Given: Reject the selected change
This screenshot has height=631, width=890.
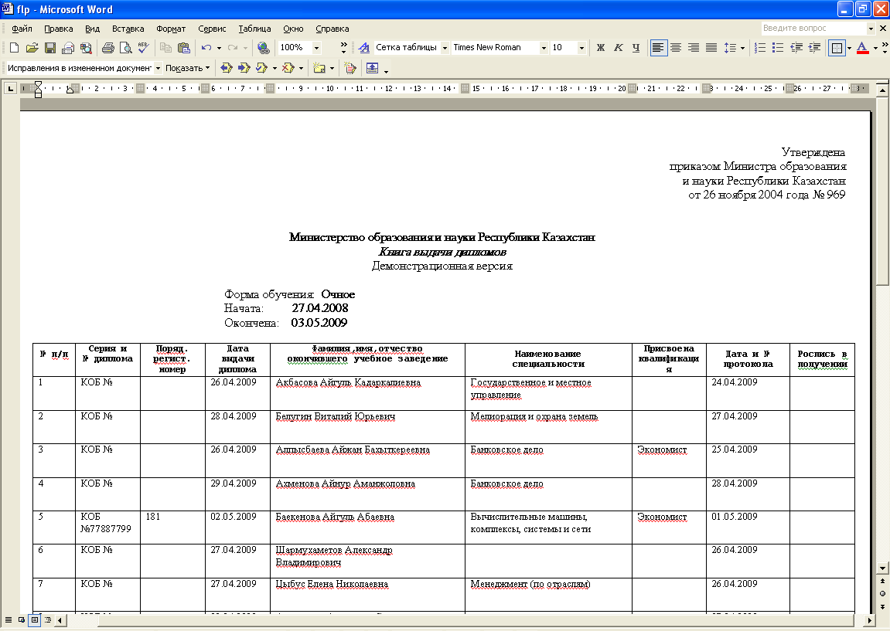Looking at the screenshot, I should 288,69.
